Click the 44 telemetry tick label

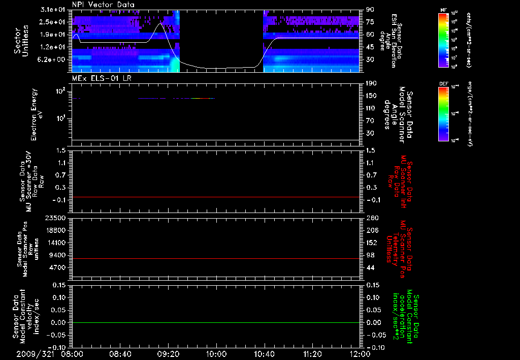click(370, 267)
